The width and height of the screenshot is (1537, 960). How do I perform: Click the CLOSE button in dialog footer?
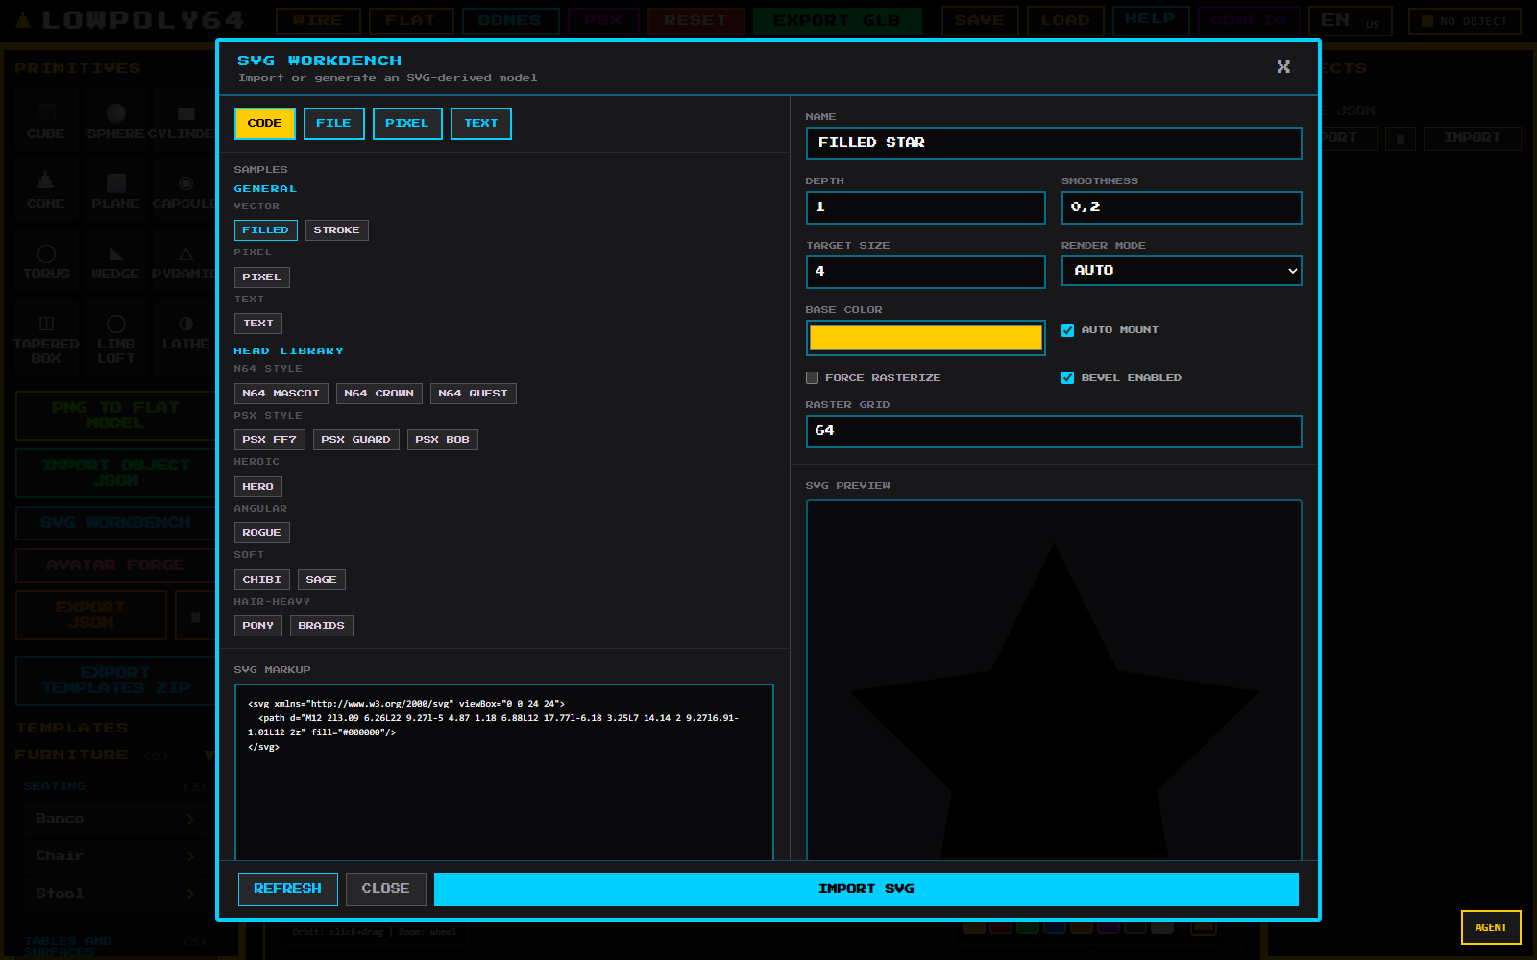click(385, 889)
